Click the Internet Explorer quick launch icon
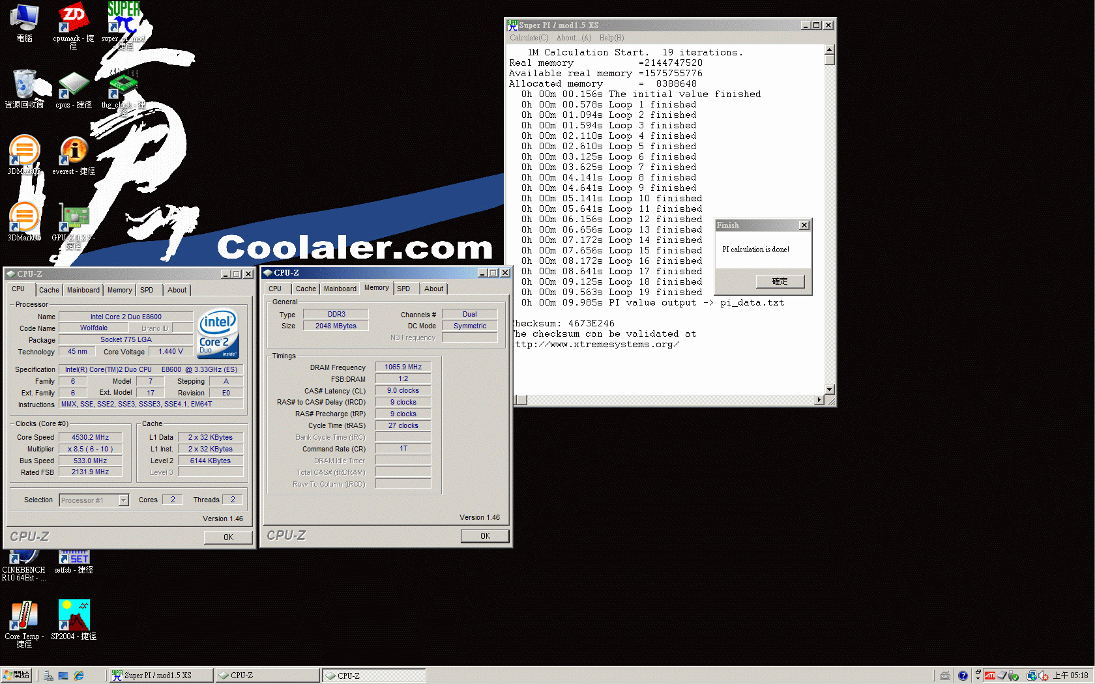Viewport: 1095px width, 684px height. click(79, 676)
